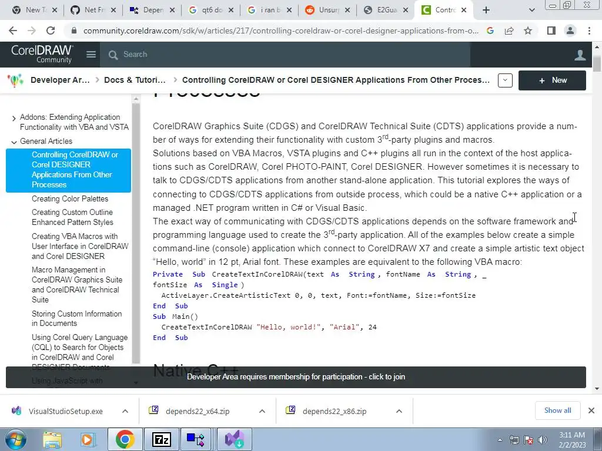Image resolution: width=602 pixels, height=451 pixels.
Task: Expand options for depends22_x64.zip download
Action: 262,411
